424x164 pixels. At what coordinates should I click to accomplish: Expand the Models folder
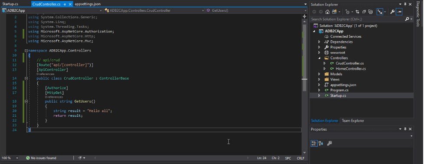pyautogui.click(x=319, y=74)
